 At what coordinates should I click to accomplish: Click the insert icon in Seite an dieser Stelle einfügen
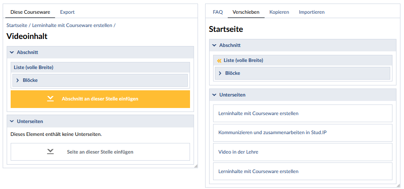pos(50,151)
